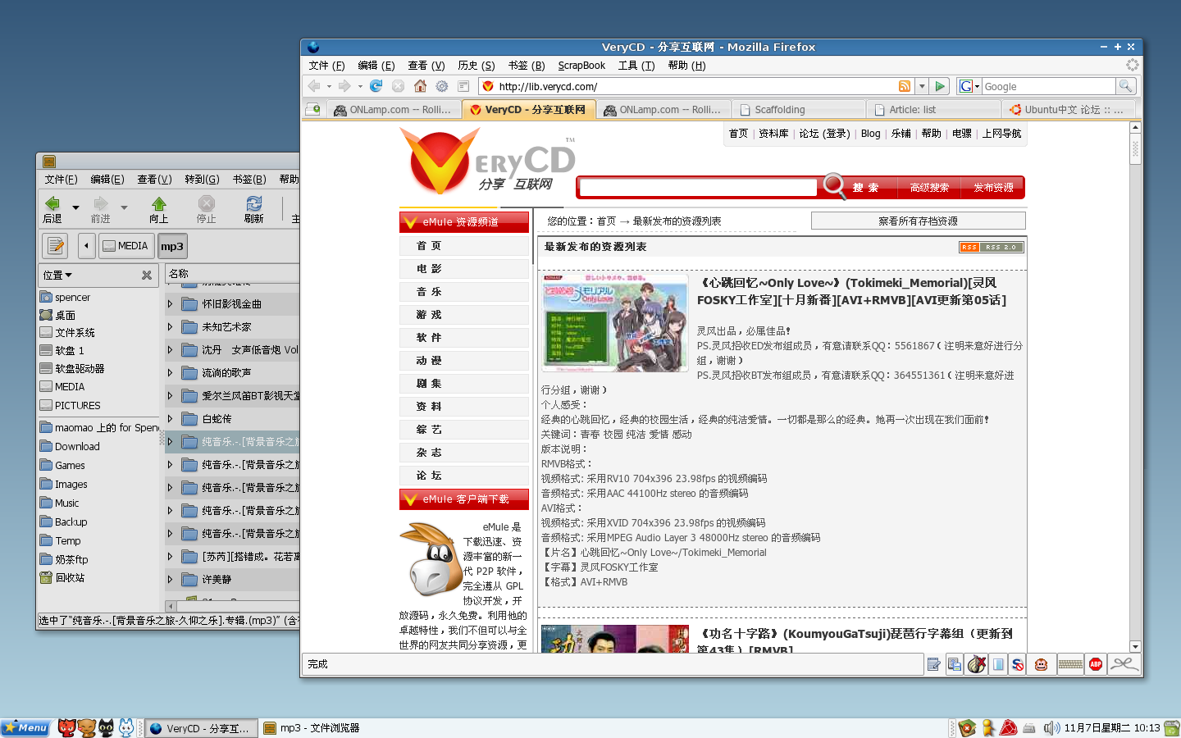Open the Google search engine dropdown

tap(969, 86)
